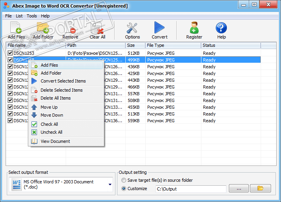
Task: Toggle the checkbox in the 443KB row
Action: coord(10,80)
